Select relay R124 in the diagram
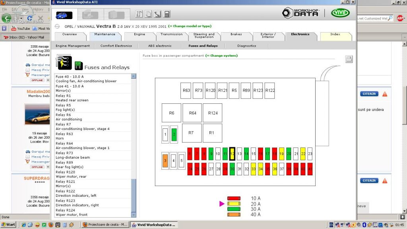This screenshot has height=229, width=407. click(x=213, y=113)
